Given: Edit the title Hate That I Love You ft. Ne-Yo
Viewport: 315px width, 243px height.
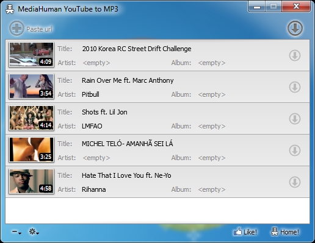Looking at the screenshot, I should point(126,175).
